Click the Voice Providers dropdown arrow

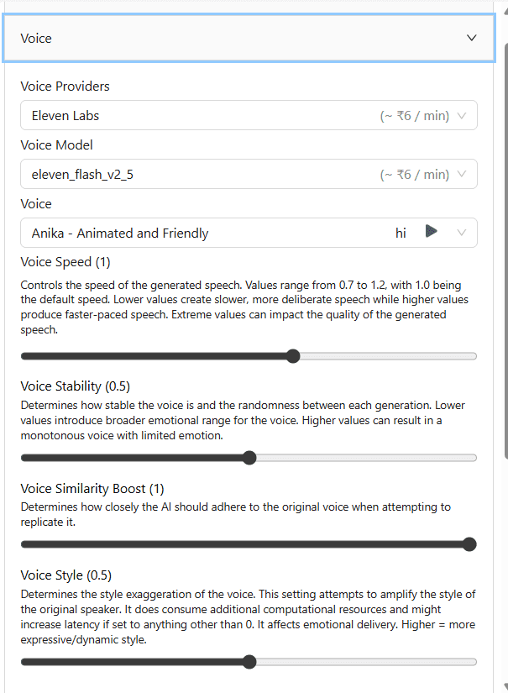[x=462, y=115]
